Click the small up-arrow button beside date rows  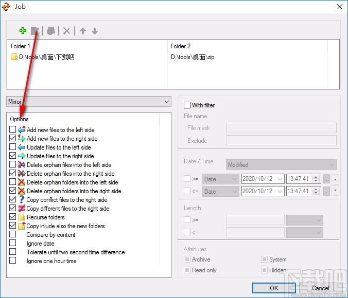point(335,179)
